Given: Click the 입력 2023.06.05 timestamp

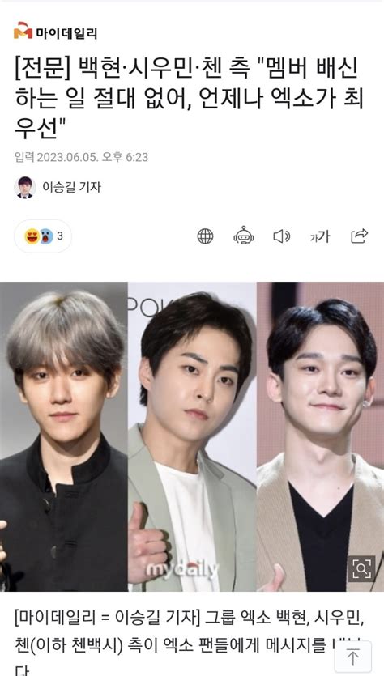Looking at the screenshot, I should (x=81, y=157).
